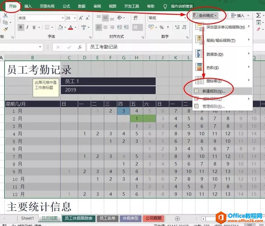Click the Align Right icon
The height and width of the screenshot is (226, 265).
pos(112,27)
